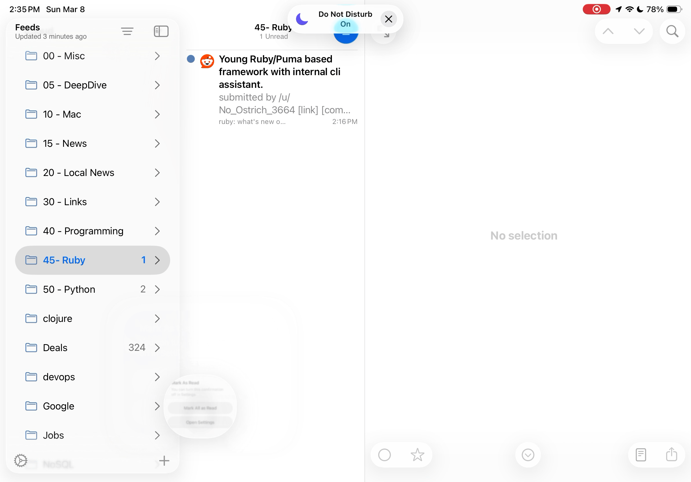Dismiss the Do Not Disturb notification

388,19
